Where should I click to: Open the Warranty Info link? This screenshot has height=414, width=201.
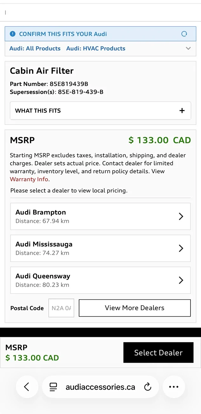[29, 179]
